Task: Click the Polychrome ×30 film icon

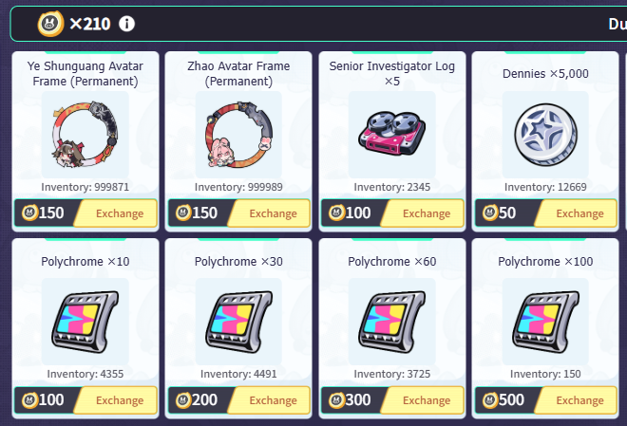Action: [x=238, y=322]
